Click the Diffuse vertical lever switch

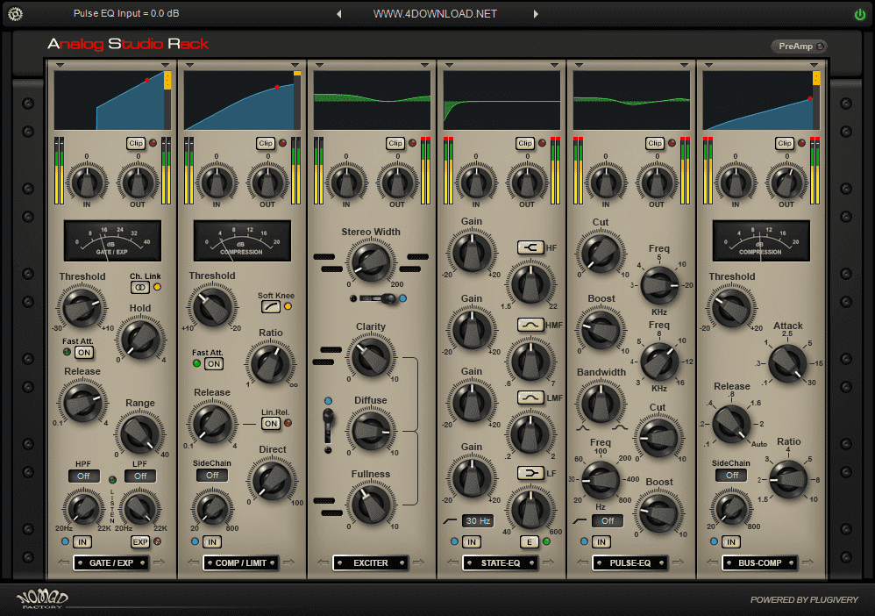(328, 426)
